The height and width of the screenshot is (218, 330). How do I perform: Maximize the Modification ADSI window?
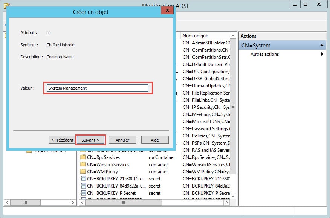point(305,5)
